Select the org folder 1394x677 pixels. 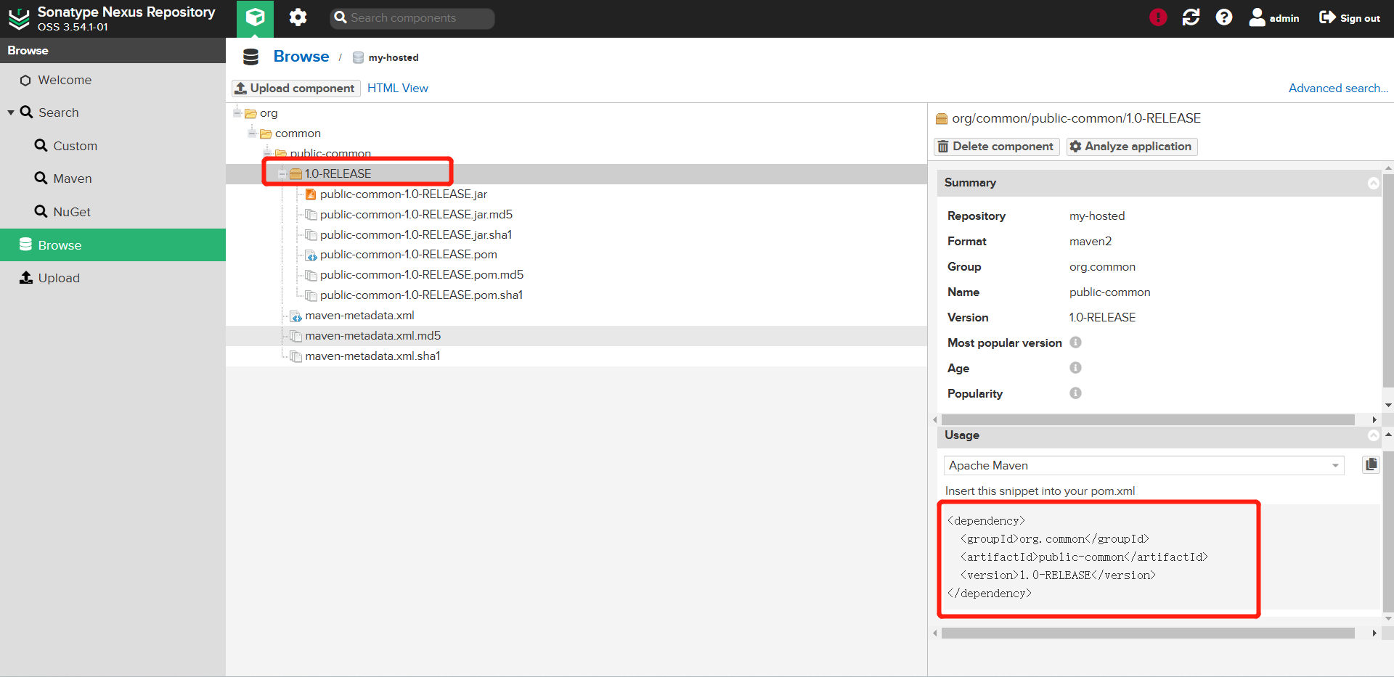(269, 113)
